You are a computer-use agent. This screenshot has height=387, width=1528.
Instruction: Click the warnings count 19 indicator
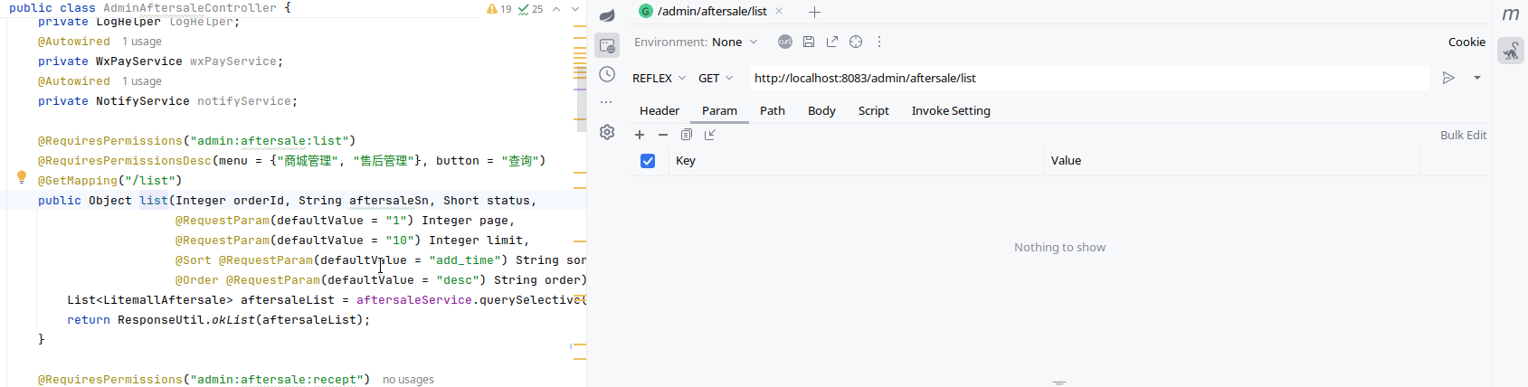click(499, 9)
